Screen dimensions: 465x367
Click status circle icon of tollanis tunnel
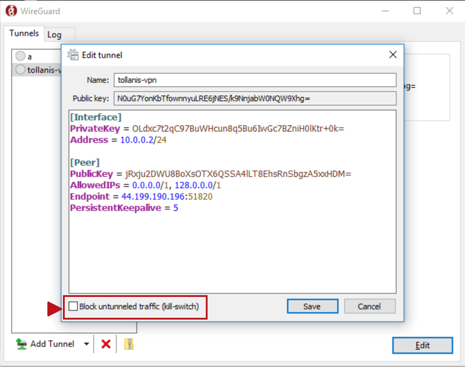click(21, 70)
